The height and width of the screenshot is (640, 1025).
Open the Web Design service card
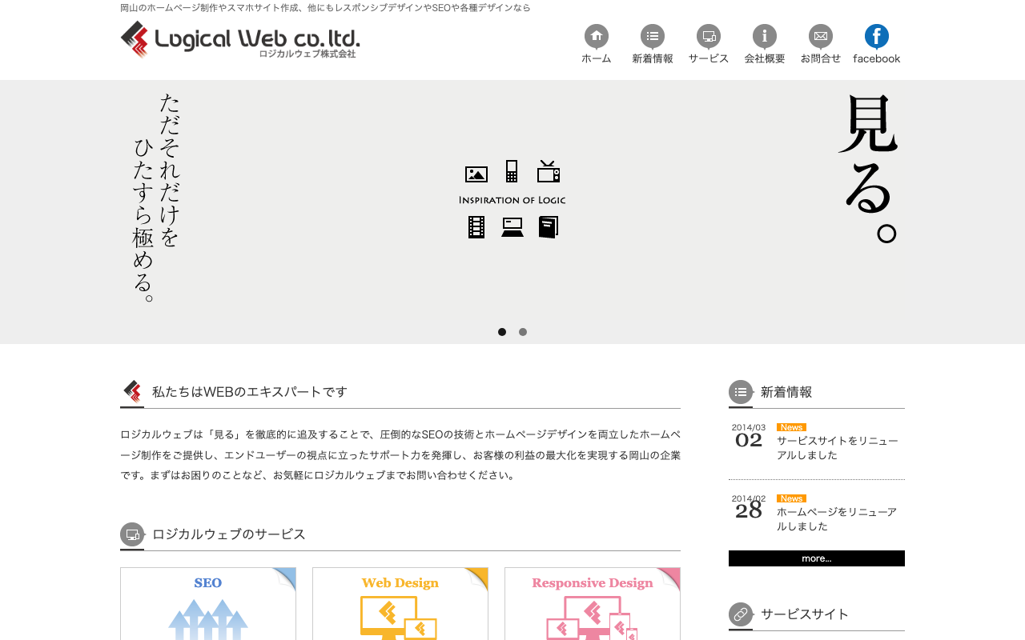(x=400, y=604)
